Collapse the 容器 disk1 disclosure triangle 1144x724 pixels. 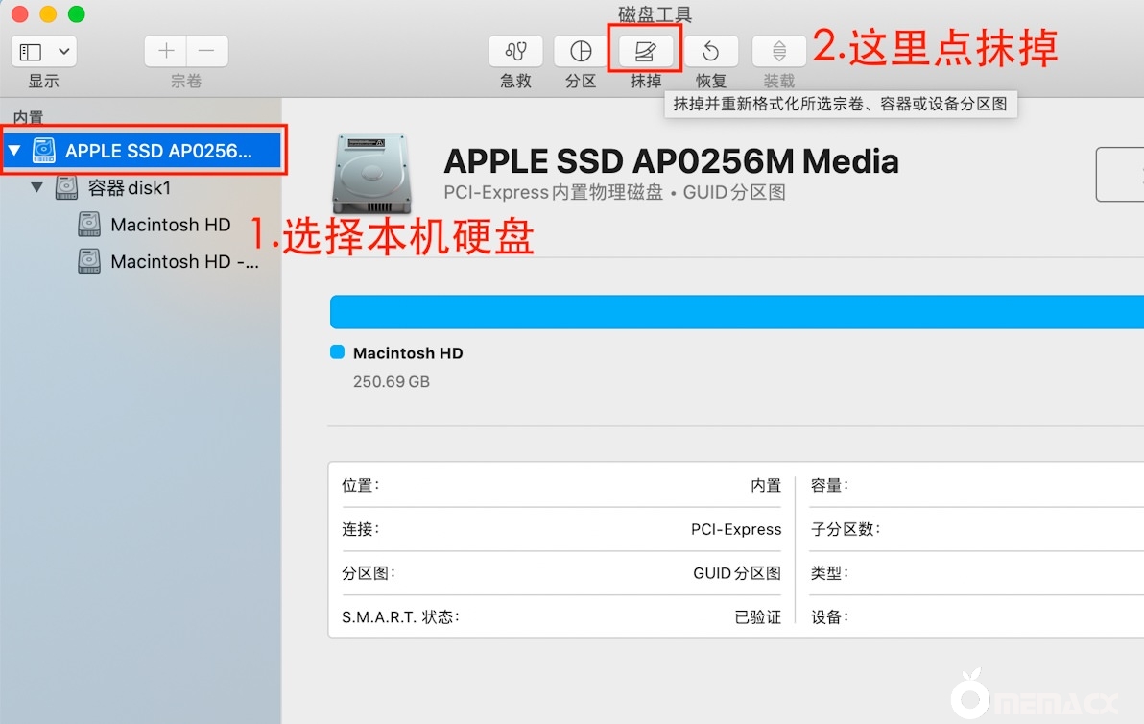(x=37, y=188)
